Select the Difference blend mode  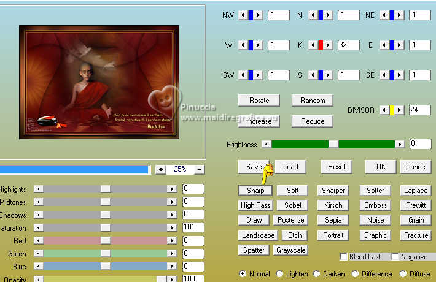pyautogui.click(x=355, y=273)
